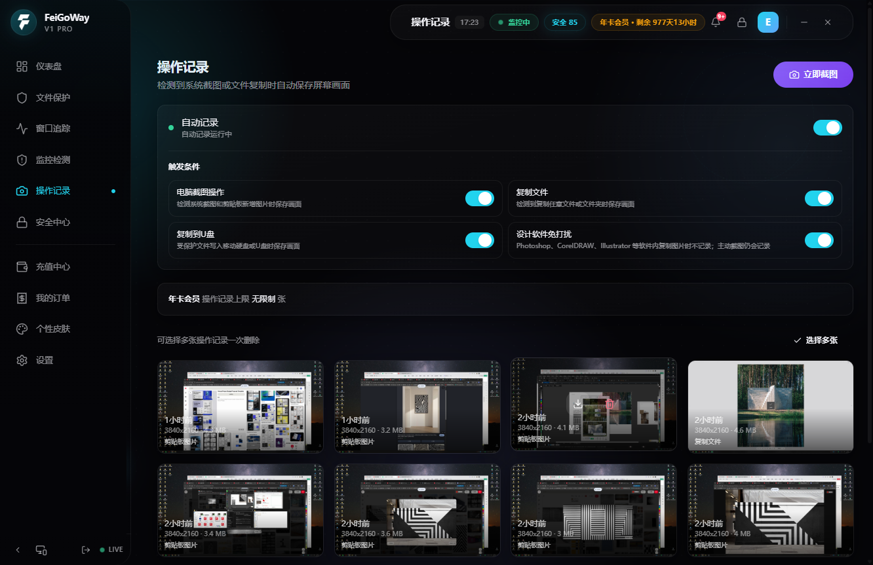Viewport: 873px width, 565px height.
Task: Disable the 电脑截图操作 trigger switch
Action: pyautogui.click(x=480, y=198)
